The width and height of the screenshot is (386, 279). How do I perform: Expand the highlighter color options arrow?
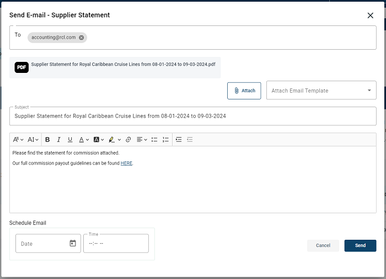119,140
